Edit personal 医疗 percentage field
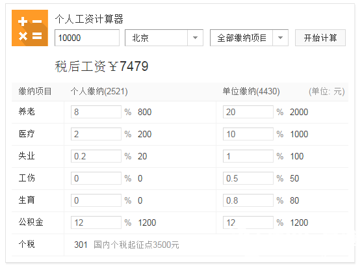 [x=96, y=134]
